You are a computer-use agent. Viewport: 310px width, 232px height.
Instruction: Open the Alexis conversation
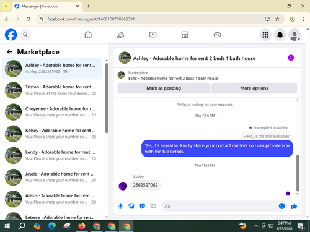pos(52,199)
